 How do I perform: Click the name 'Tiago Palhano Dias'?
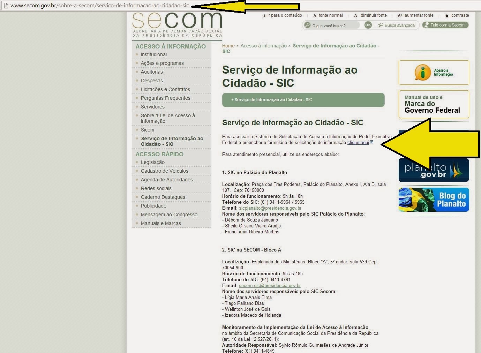click(245, 303)
